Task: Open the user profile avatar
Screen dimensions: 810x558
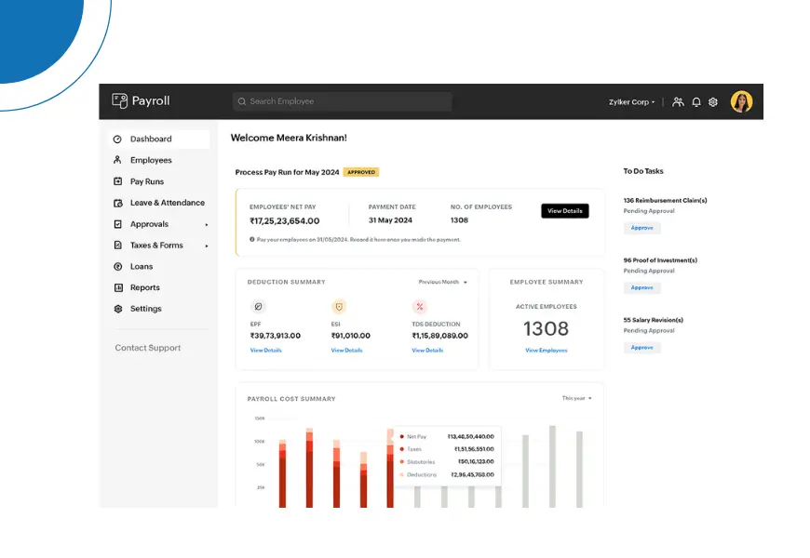Action: click(x=741, y=101)
